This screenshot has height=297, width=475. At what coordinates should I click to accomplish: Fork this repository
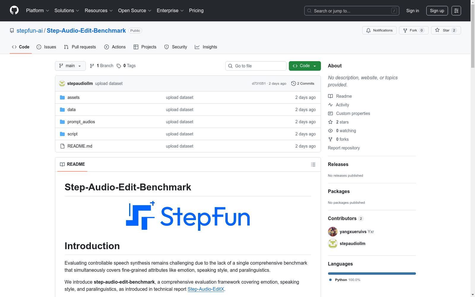tap(414, 30)
